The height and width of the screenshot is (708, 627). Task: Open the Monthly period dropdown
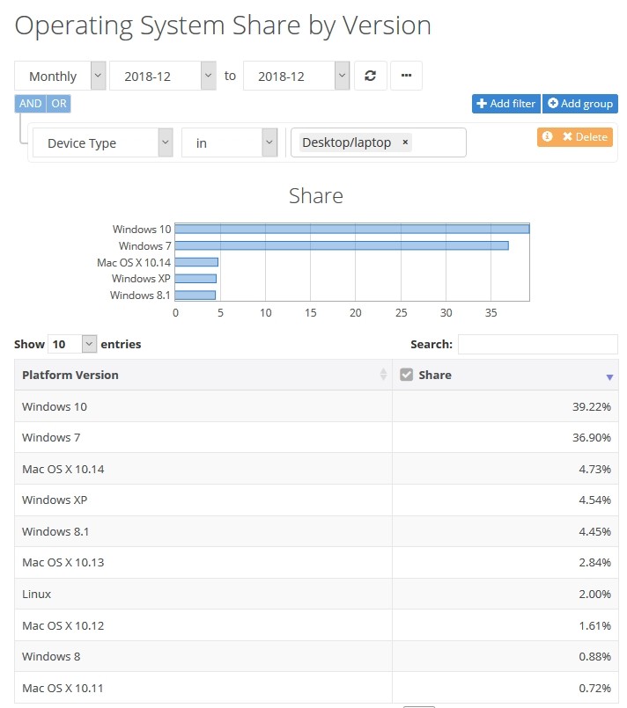60,76
